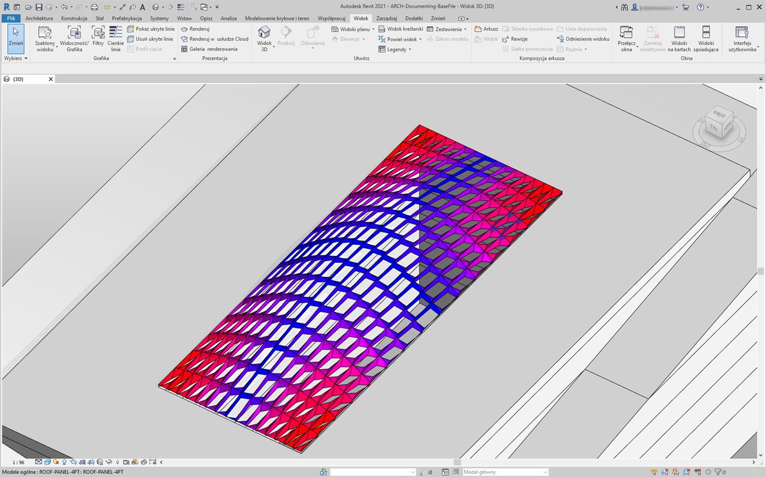Click the vertical scrollbar of the 3D view
Viewport: 766px width, 478px height.
[x=761, y=271]
